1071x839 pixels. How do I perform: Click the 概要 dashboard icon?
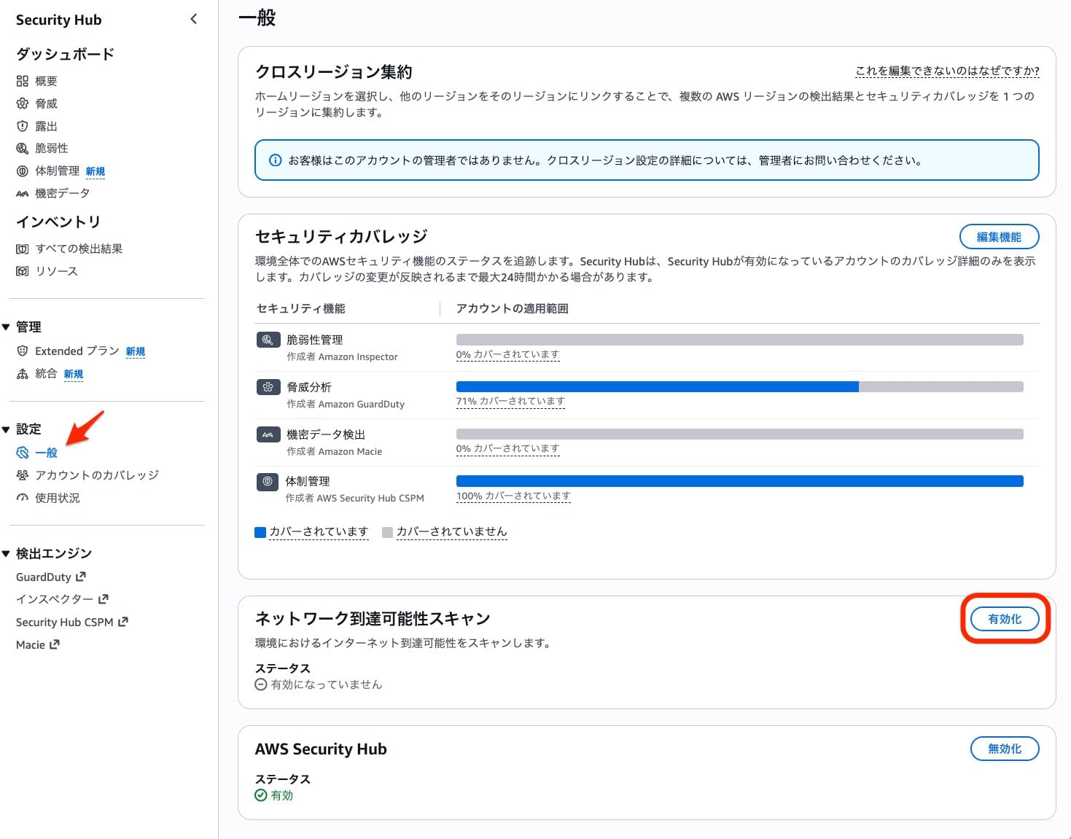[x=23, y=81]
